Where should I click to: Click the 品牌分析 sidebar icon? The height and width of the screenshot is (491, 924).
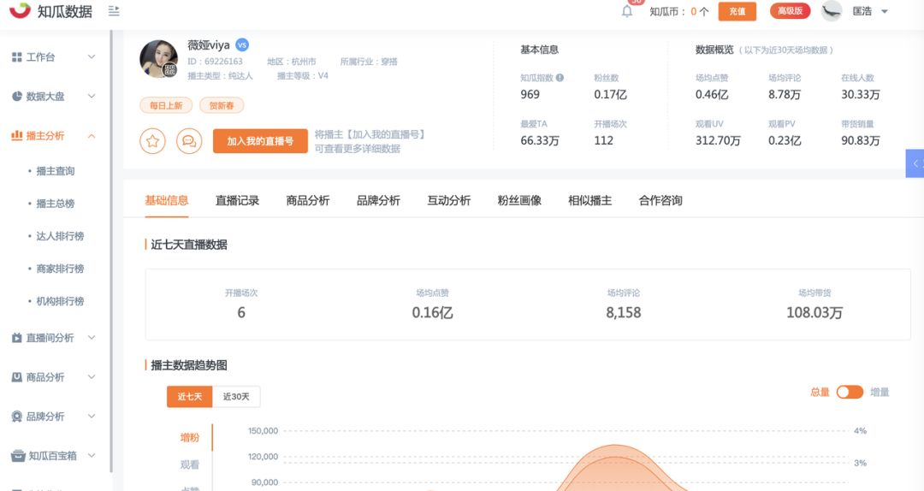pyautogui.click(x=16, y=416)
